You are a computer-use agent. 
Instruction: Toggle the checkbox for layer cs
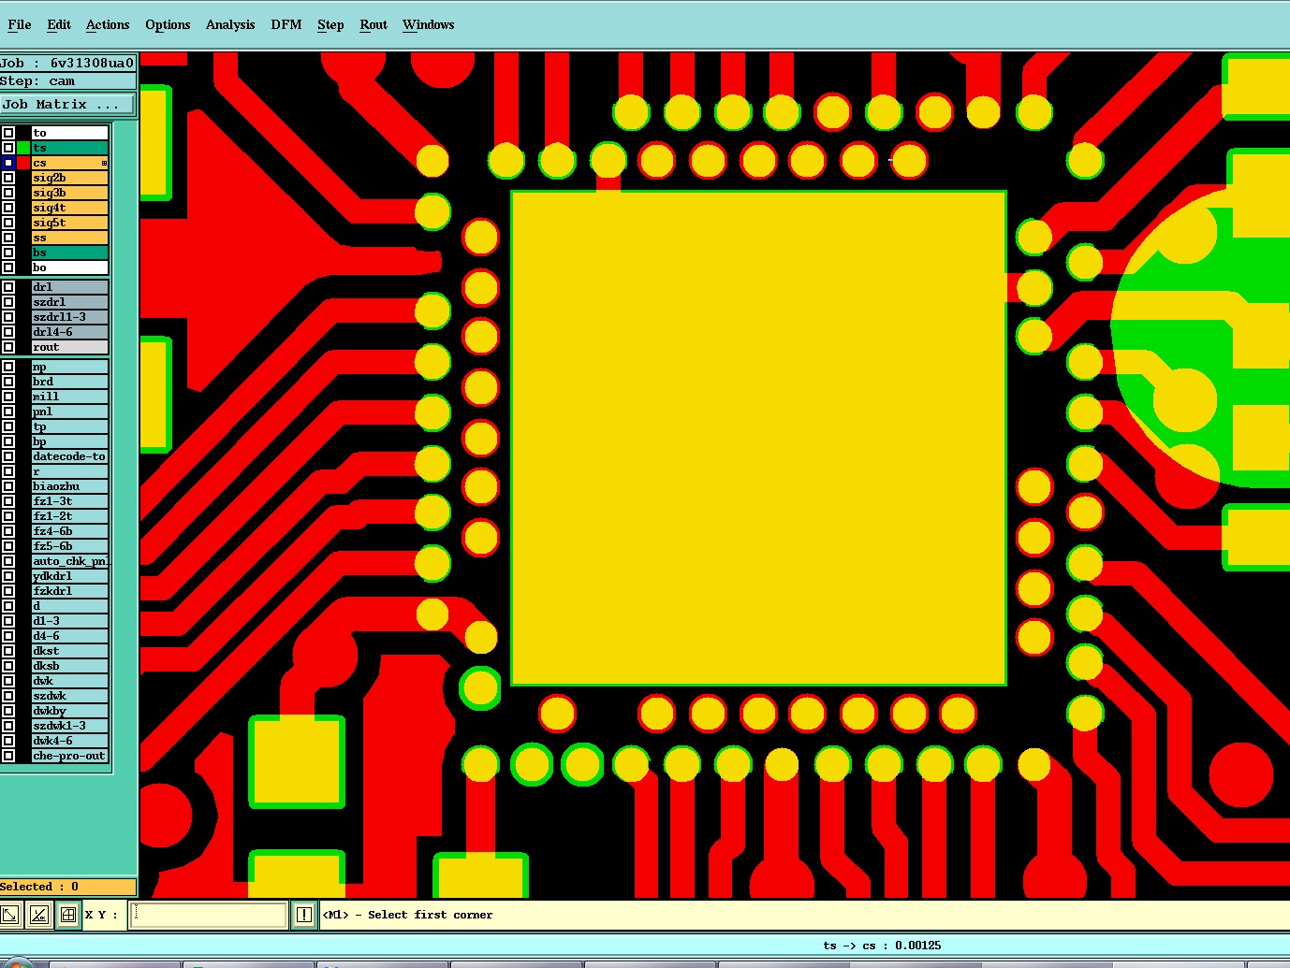coord(8,163)
